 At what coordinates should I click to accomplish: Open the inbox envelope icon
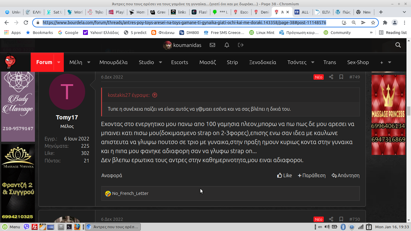[212, 45]
